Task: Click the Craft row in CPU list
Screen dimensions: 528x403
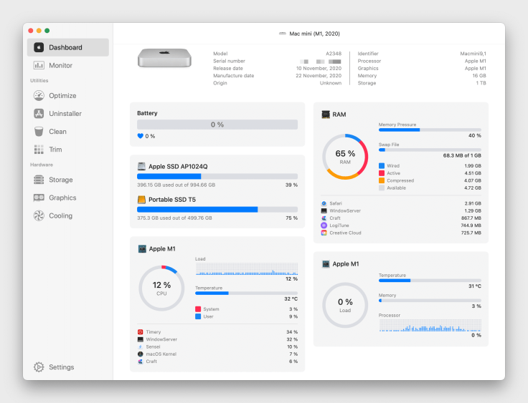Action: (217, 361)
